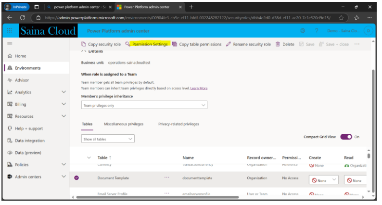
Task: Open Document Template row ellipsis menu
Action: click(166, 178)
